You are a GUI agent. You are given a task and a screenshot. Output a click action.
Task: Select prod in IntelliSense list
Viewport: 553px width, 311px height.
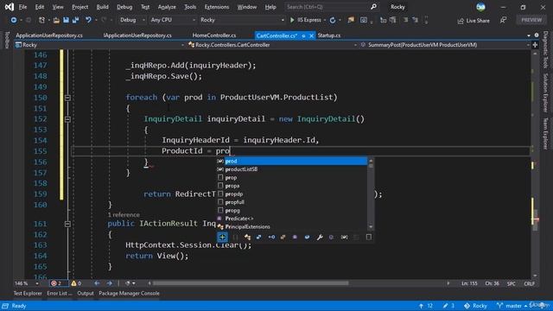[x=292, y=162]
